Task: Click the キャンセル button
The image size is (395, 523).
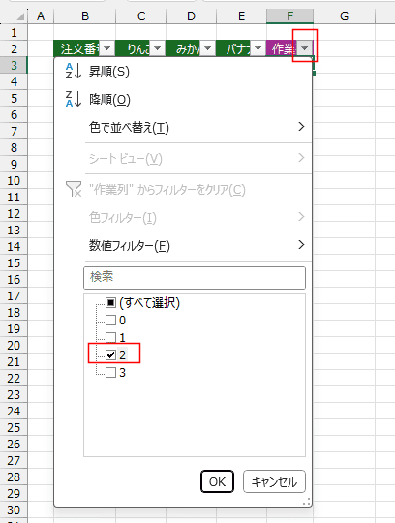Action: pos(274,481)
